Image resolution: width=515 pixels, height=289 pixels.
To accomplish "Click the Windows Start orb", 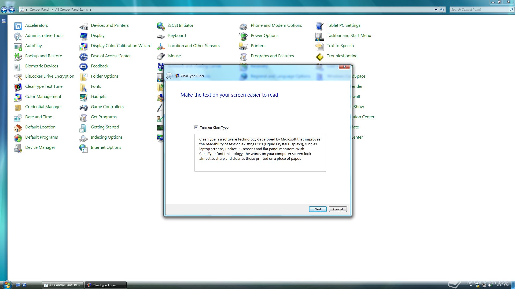I will [6, 285].
